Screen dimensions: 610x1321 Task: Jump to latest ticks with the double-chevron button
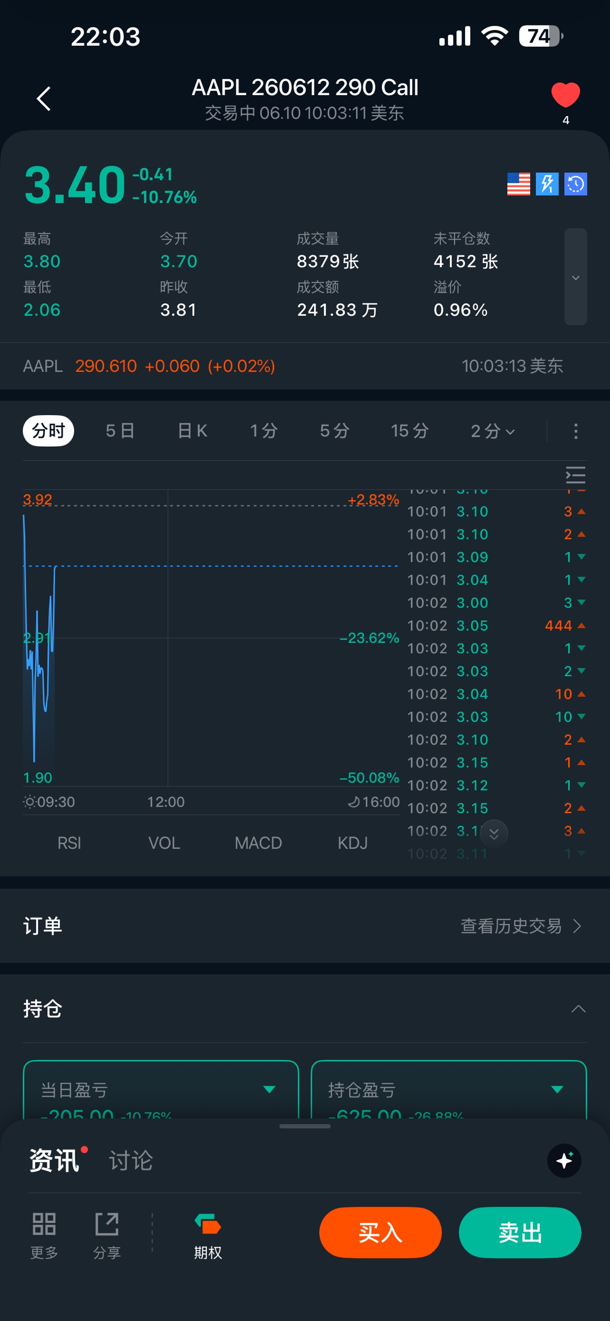(494, 834)
